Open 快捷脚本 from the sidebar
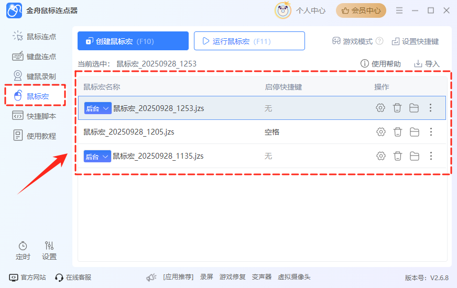 [x=35, y=116]
